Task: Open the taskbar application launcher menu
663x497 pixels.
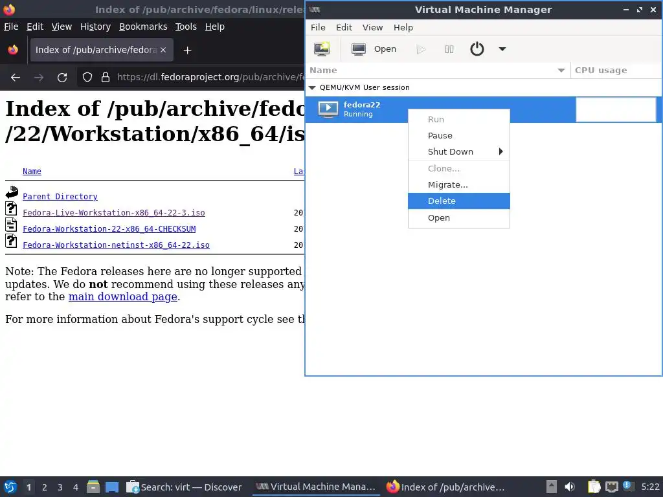Action: pyautogui.click(x=10, y=487)
